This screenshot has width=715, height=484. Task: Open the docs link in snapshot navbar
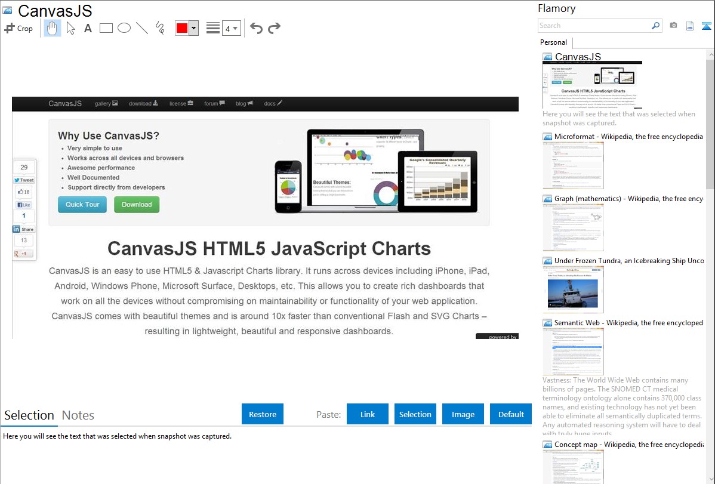[273, 104]
